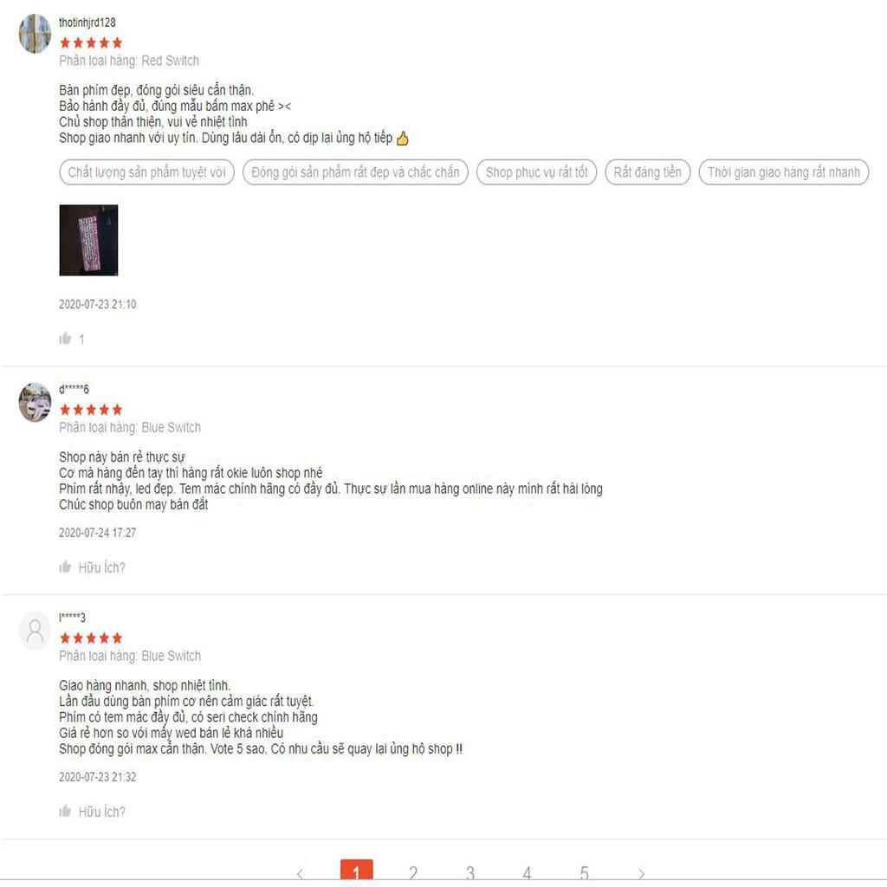Click username thotinhjrd128
Screen dimensions: 887x887
87,22
